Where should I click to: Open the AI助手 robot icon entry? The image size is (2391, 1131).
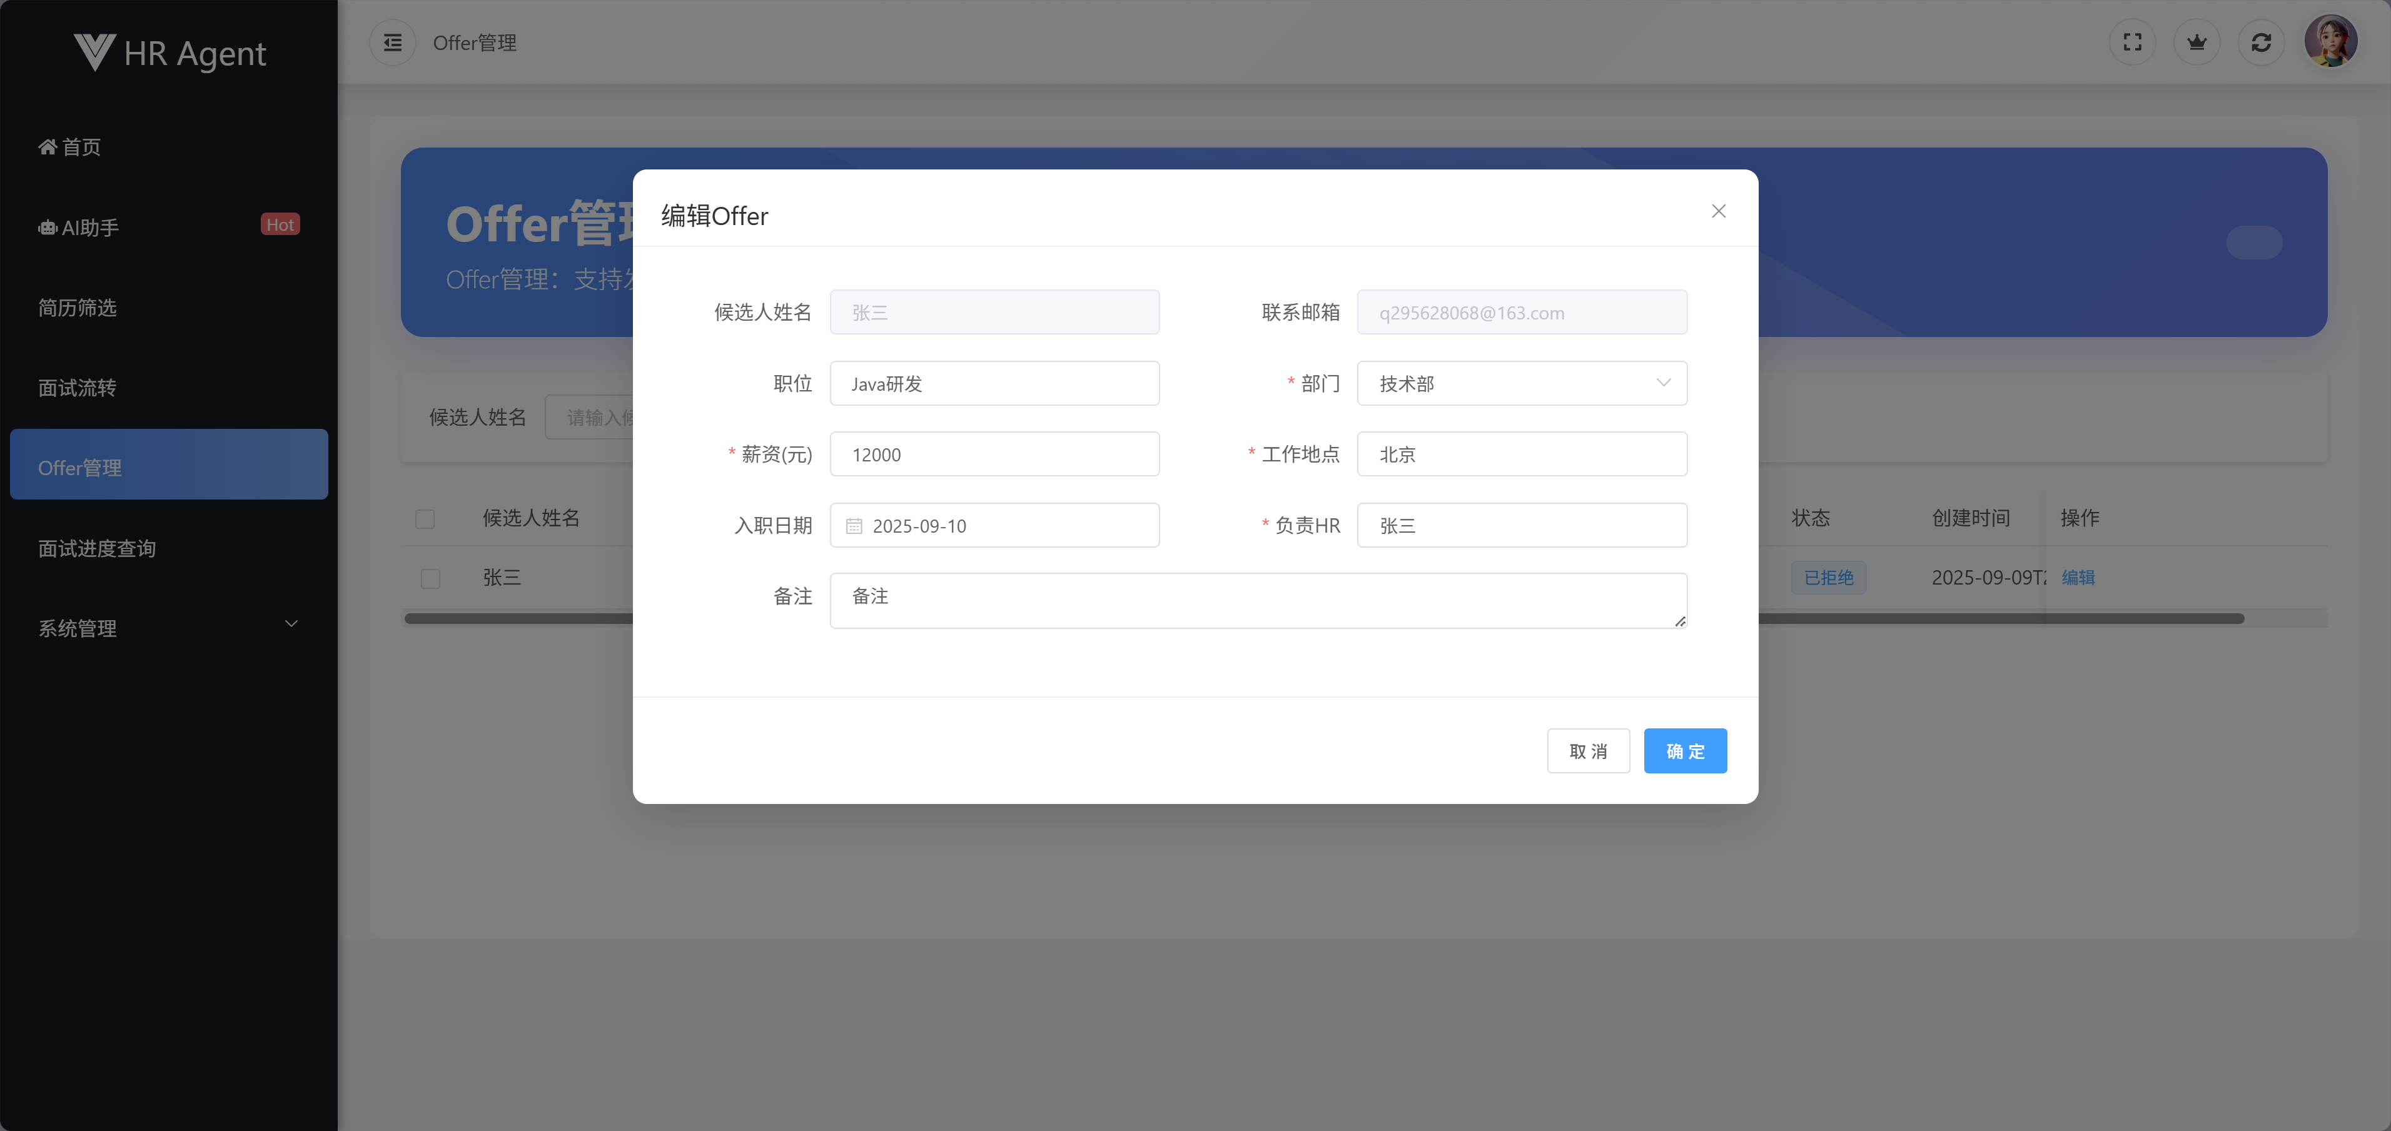click(48, 228)
